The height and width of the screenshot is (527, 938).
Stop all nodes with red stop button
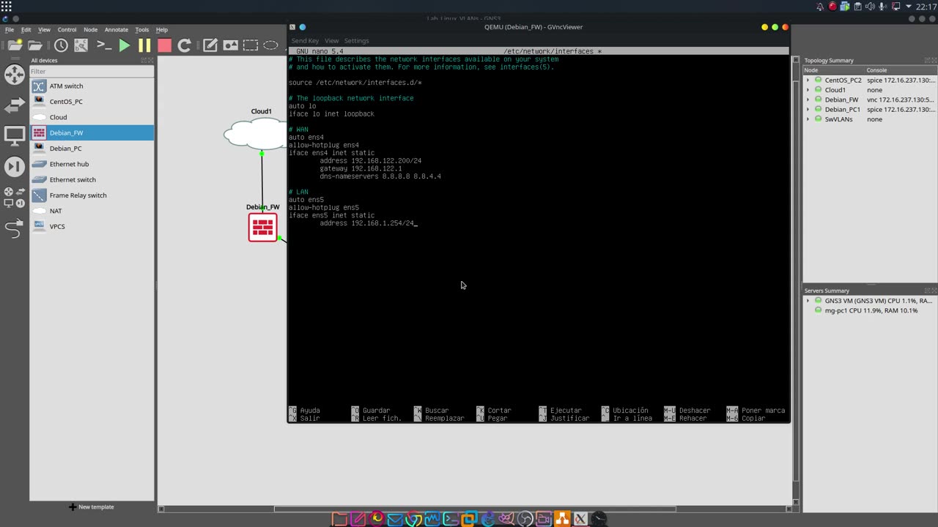pos(164,45)
